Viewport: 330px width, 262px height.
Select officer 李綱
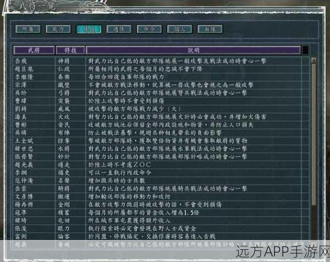[21, 173]
